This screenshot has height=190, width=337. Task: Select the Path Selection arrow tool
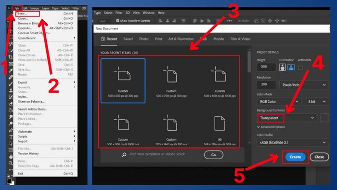pyautogui.click(x=11, y=143)
